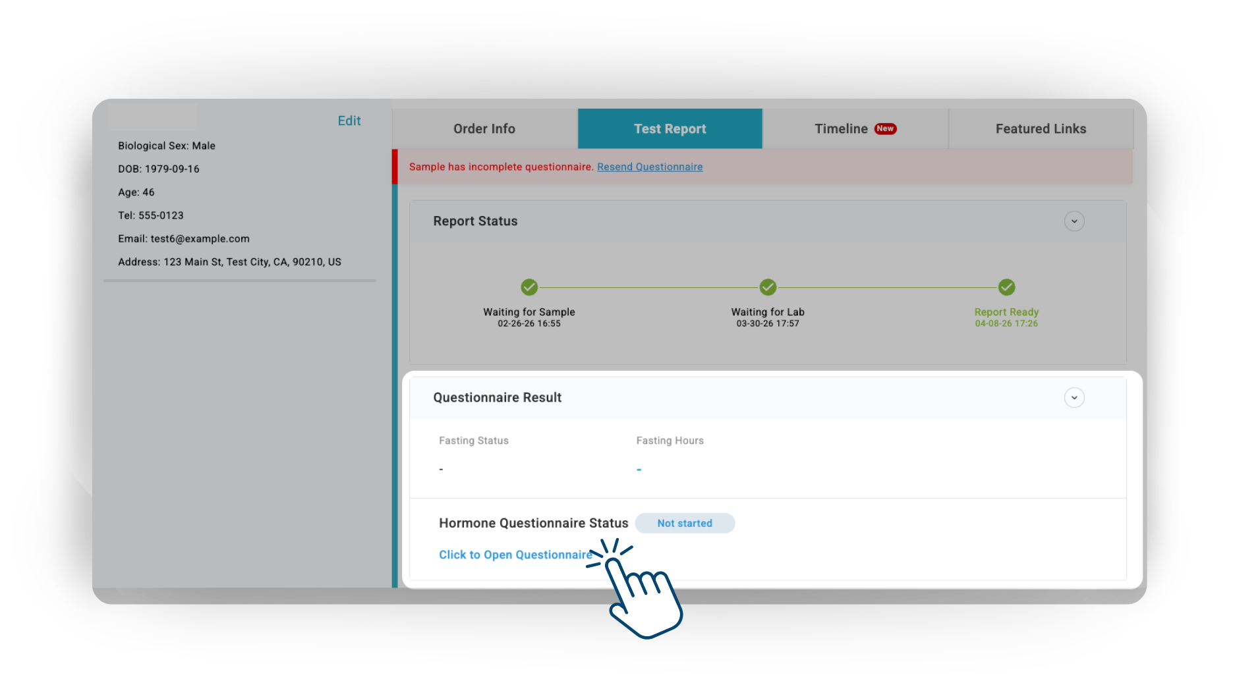
Task: Click the Waiting for Sample checkmark icon
Action: coord(529,287)
